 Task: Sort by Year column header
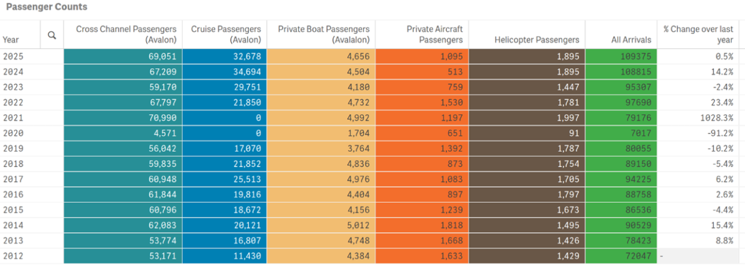pos(11,40)
